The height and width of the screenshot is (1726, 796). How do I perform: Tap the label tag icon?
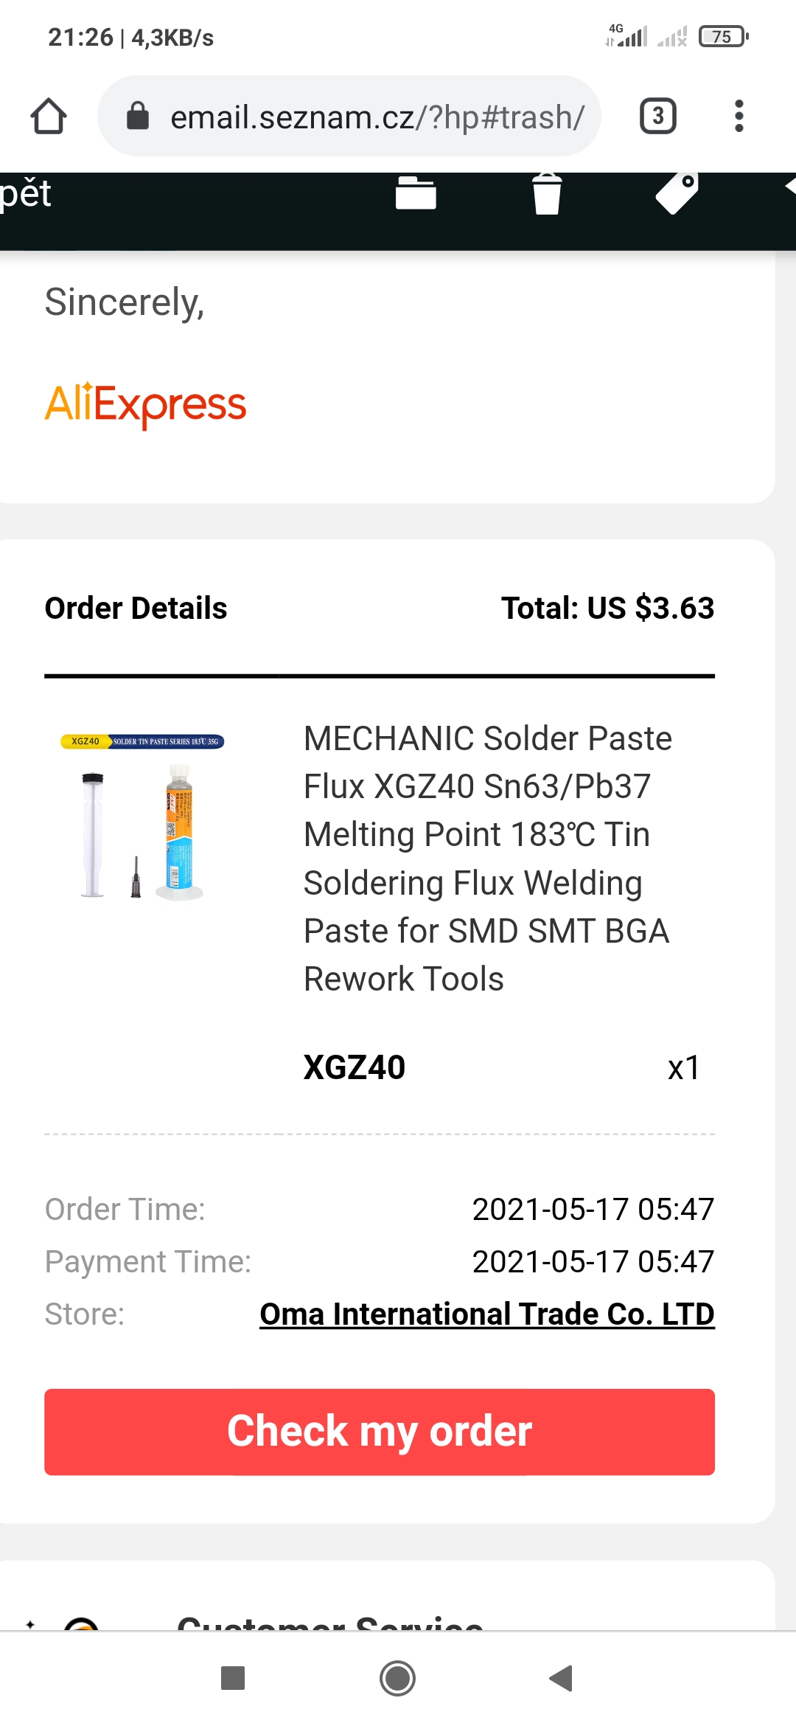677,193
